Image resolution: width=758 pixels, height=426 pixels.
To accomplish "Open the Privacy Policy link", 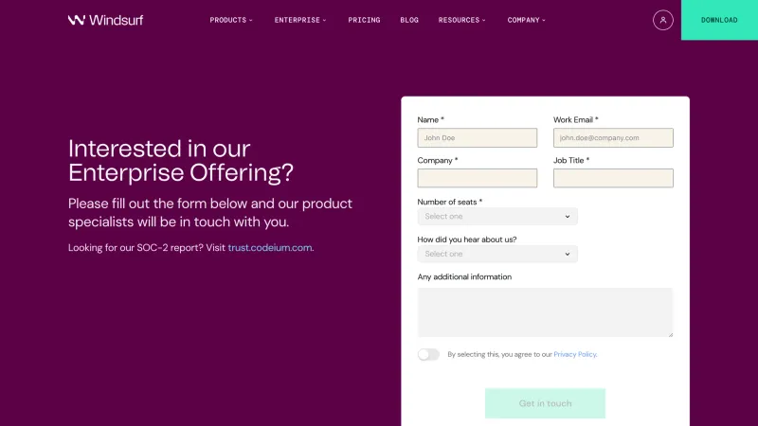I will click(575, 354).
